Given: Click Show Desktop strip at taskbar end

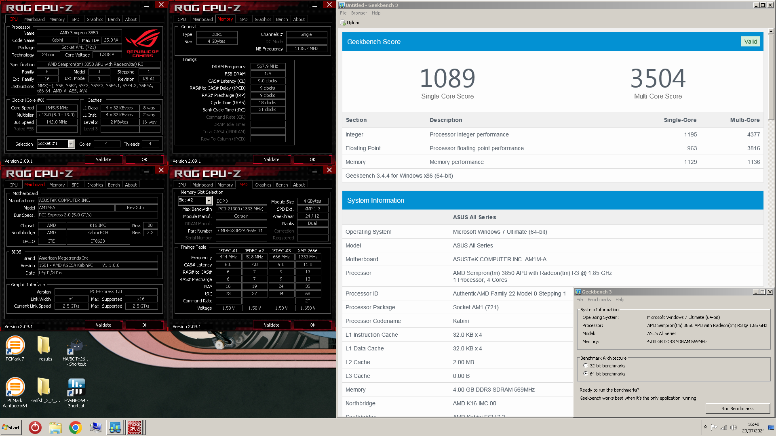Looking at the screenshot, I should [x=771, y=428].
